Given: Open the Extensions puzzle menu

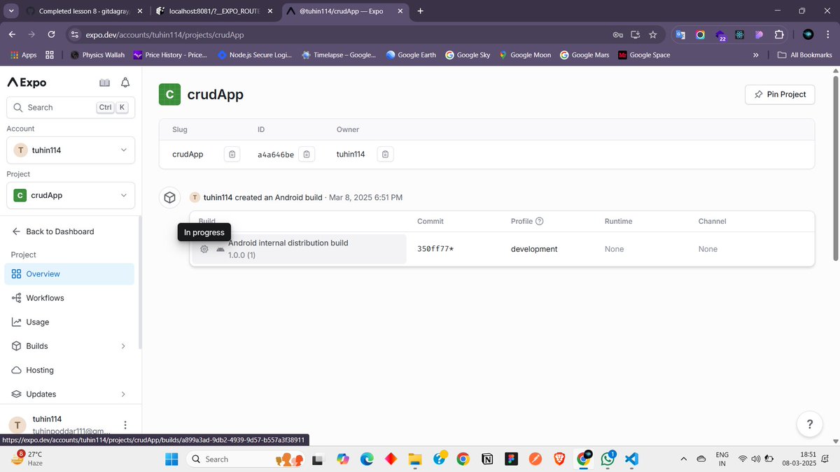Looking at the screenshot, I should point(779,34).
